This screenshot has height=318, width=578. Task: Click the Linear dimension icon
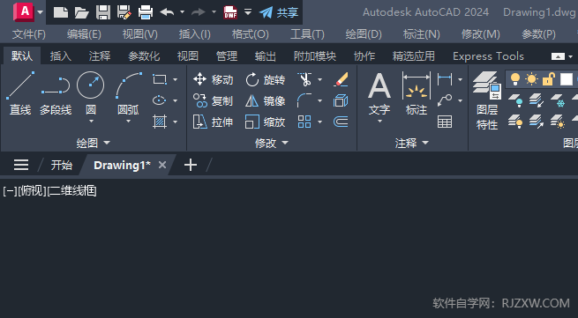[445, 79]
